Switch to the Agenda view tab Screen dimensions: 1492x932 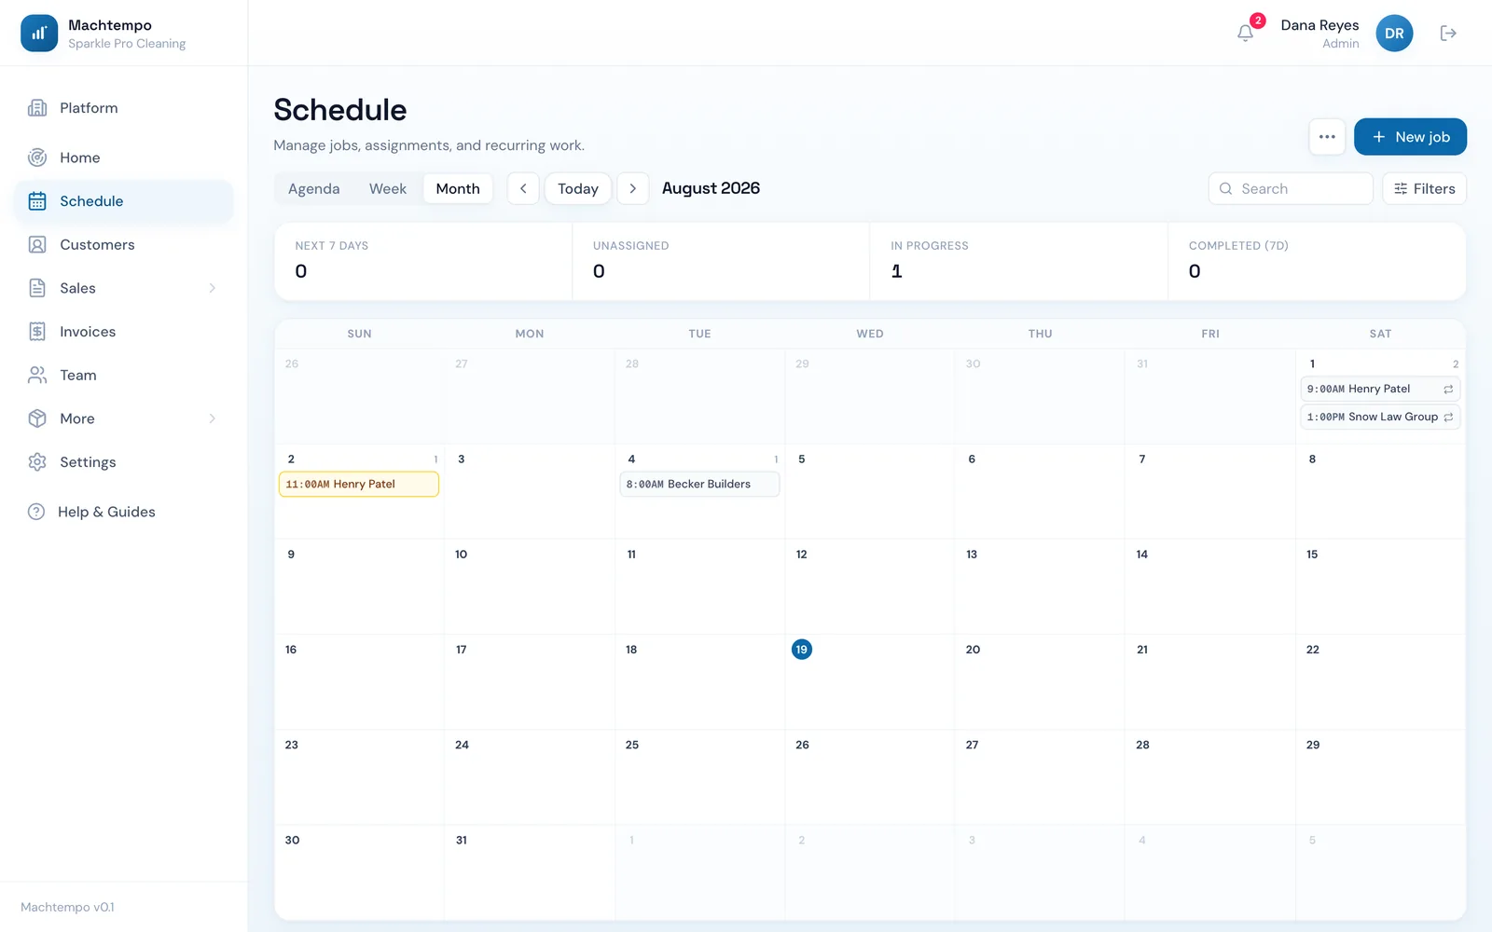tap(314, 188)
